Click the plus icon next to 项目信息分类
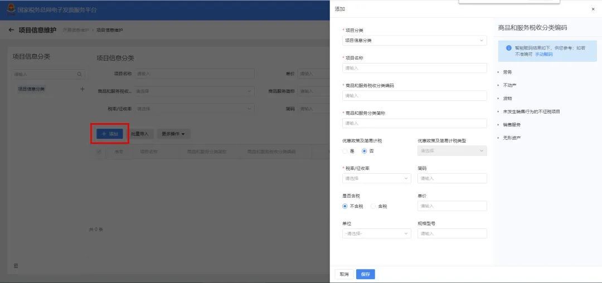Viewport: 602px width, 283px height. click(x=82, y=89)
